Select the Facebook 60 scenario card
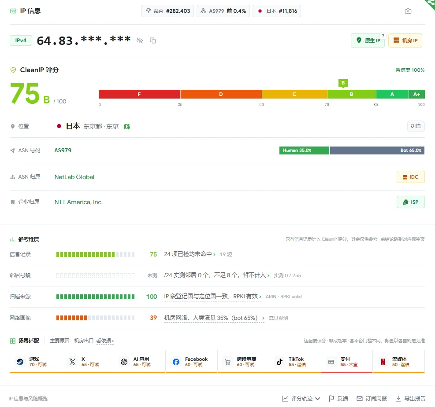This screenshot has height=407, width=435. (192, 362)
